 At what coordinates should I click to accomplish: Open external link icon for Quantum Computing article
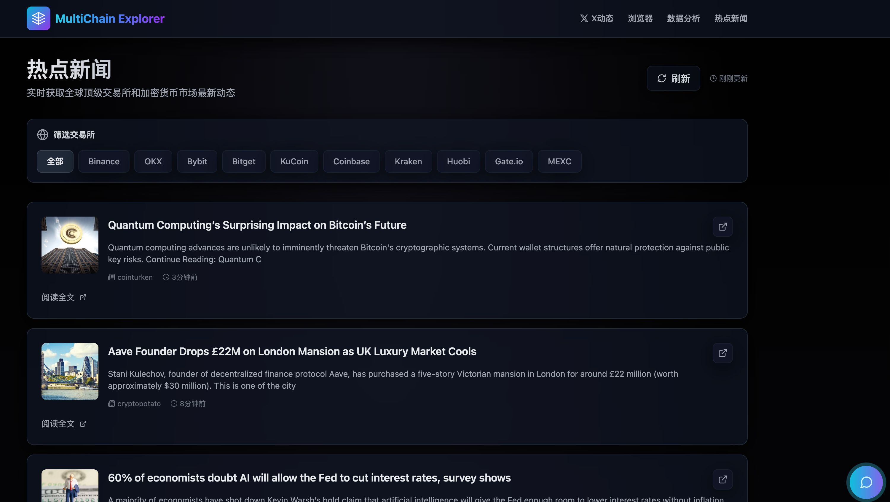pyautogui.click(x=722, y=227)
